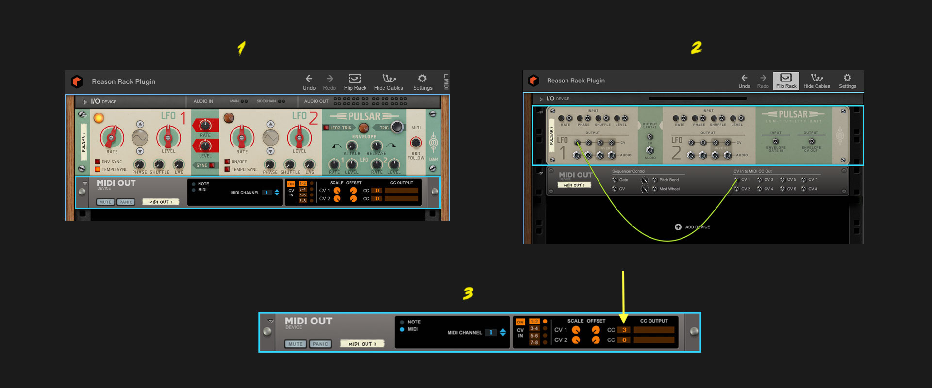Select CV bank 7-8 in the bottom MIDI Out device

[534, 342]
